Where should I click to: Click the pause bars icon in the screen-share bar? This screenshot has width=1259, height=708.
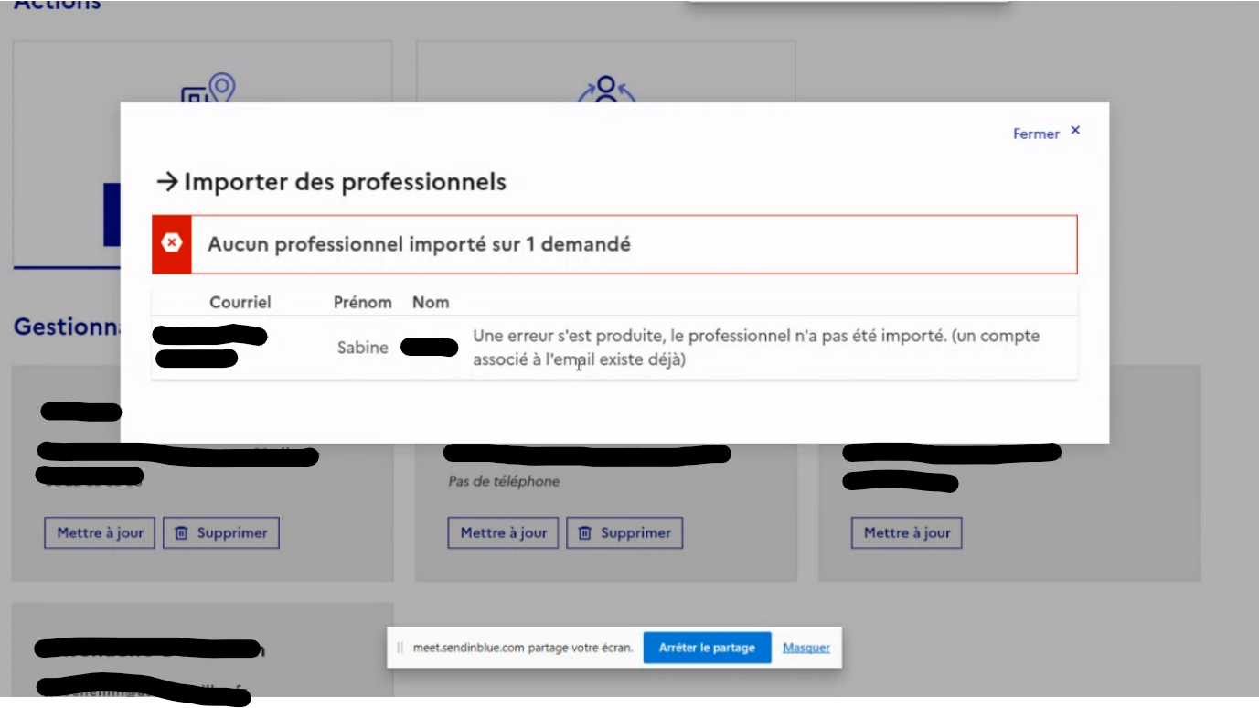point(400,647)
